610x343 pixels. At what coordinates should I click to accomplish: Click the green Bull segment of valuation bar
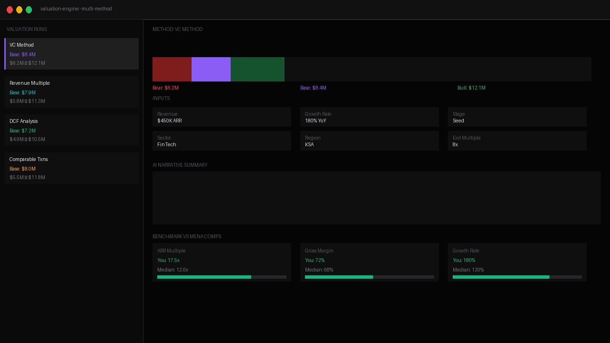click(257, 69)
